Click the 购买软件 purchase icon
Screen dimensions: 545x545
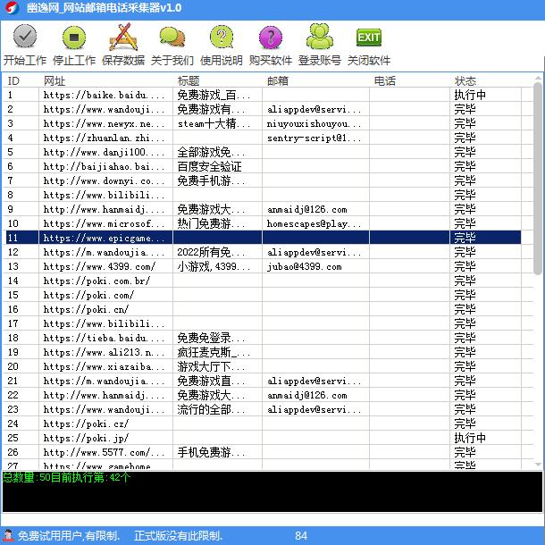tap(270, 38)
